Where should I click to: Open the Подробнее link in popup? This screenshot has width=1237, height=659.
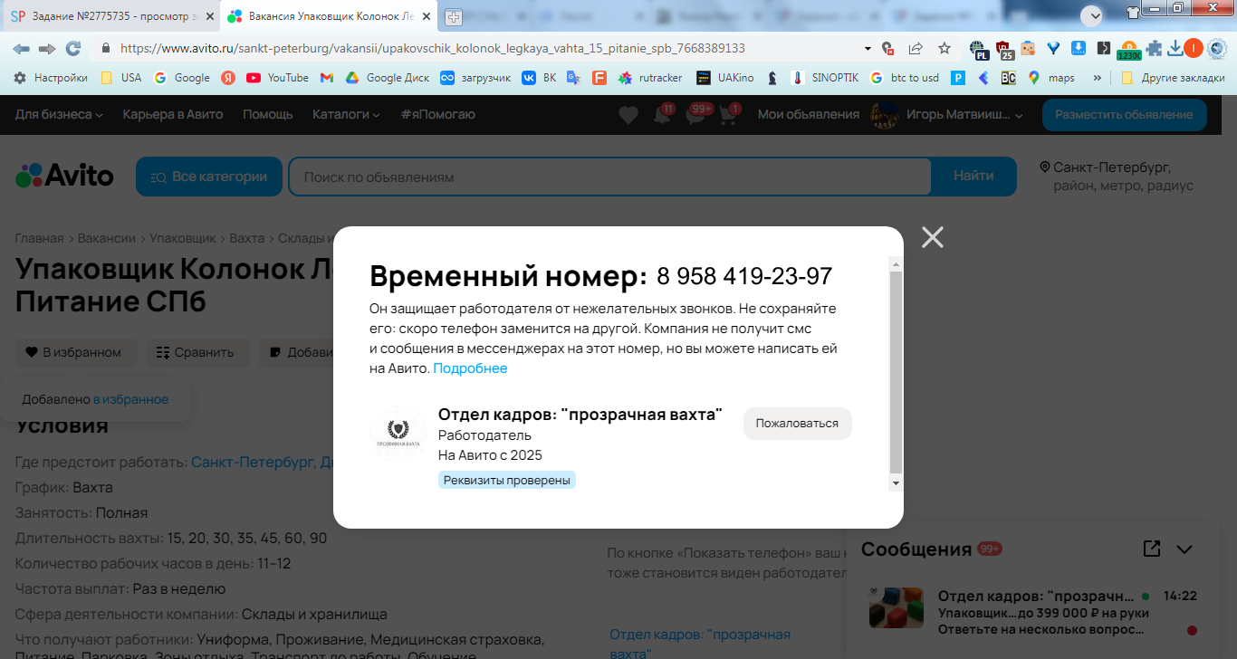[x=470, y=368]
